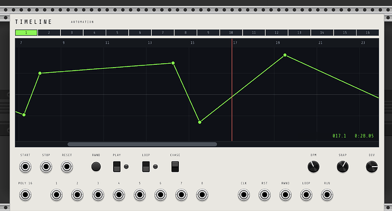This screenshot has height=211, width=392.
Task: Select automation lane tab 8
Action: [x=186, y=32]
